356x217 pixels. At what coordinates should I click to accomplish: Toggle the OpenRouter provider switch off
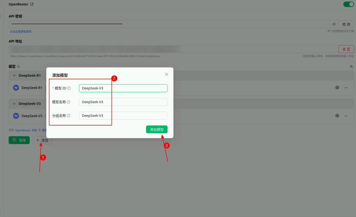pyautogui.click(x=348, y=4)
